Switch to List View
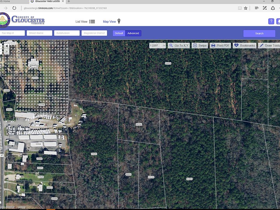The height and width of the screenshot is (210, 280). point(85,22)
